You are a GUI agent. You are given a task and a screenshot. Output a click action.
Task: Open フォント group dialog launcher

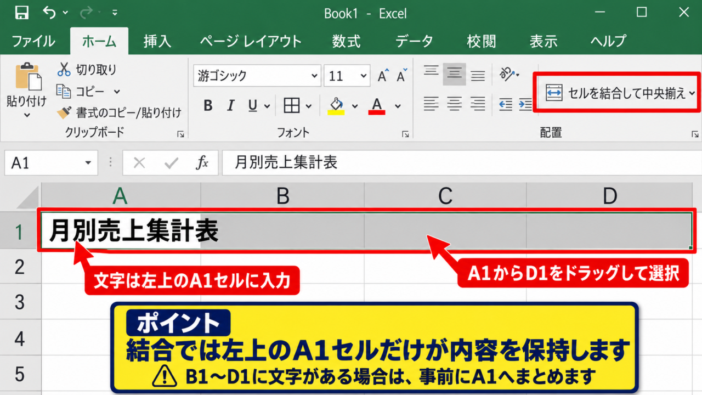(405, 134)
